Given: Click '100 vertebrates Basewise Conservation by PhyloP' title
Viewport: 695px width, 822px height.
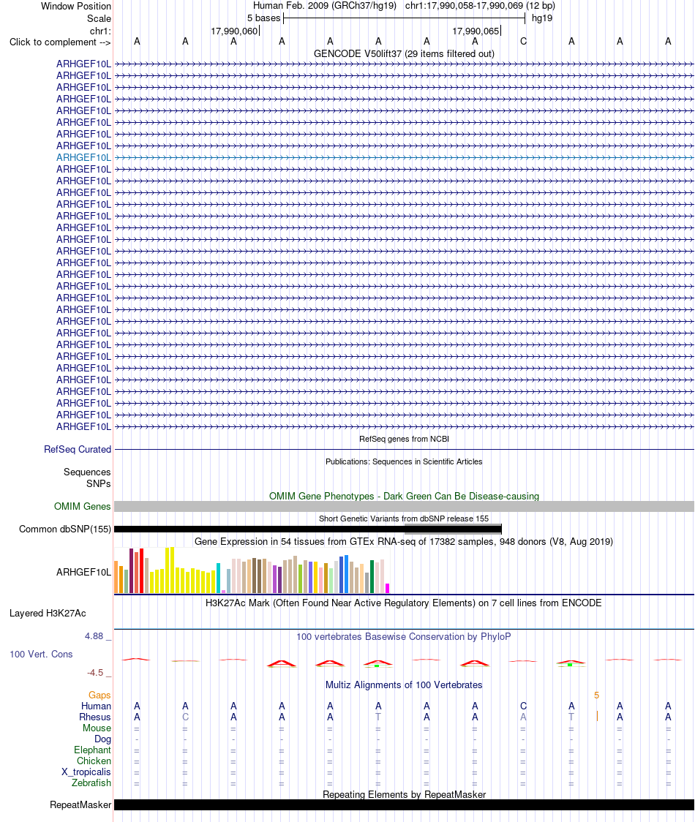Looking at the screenshot, I should point(404,636).
